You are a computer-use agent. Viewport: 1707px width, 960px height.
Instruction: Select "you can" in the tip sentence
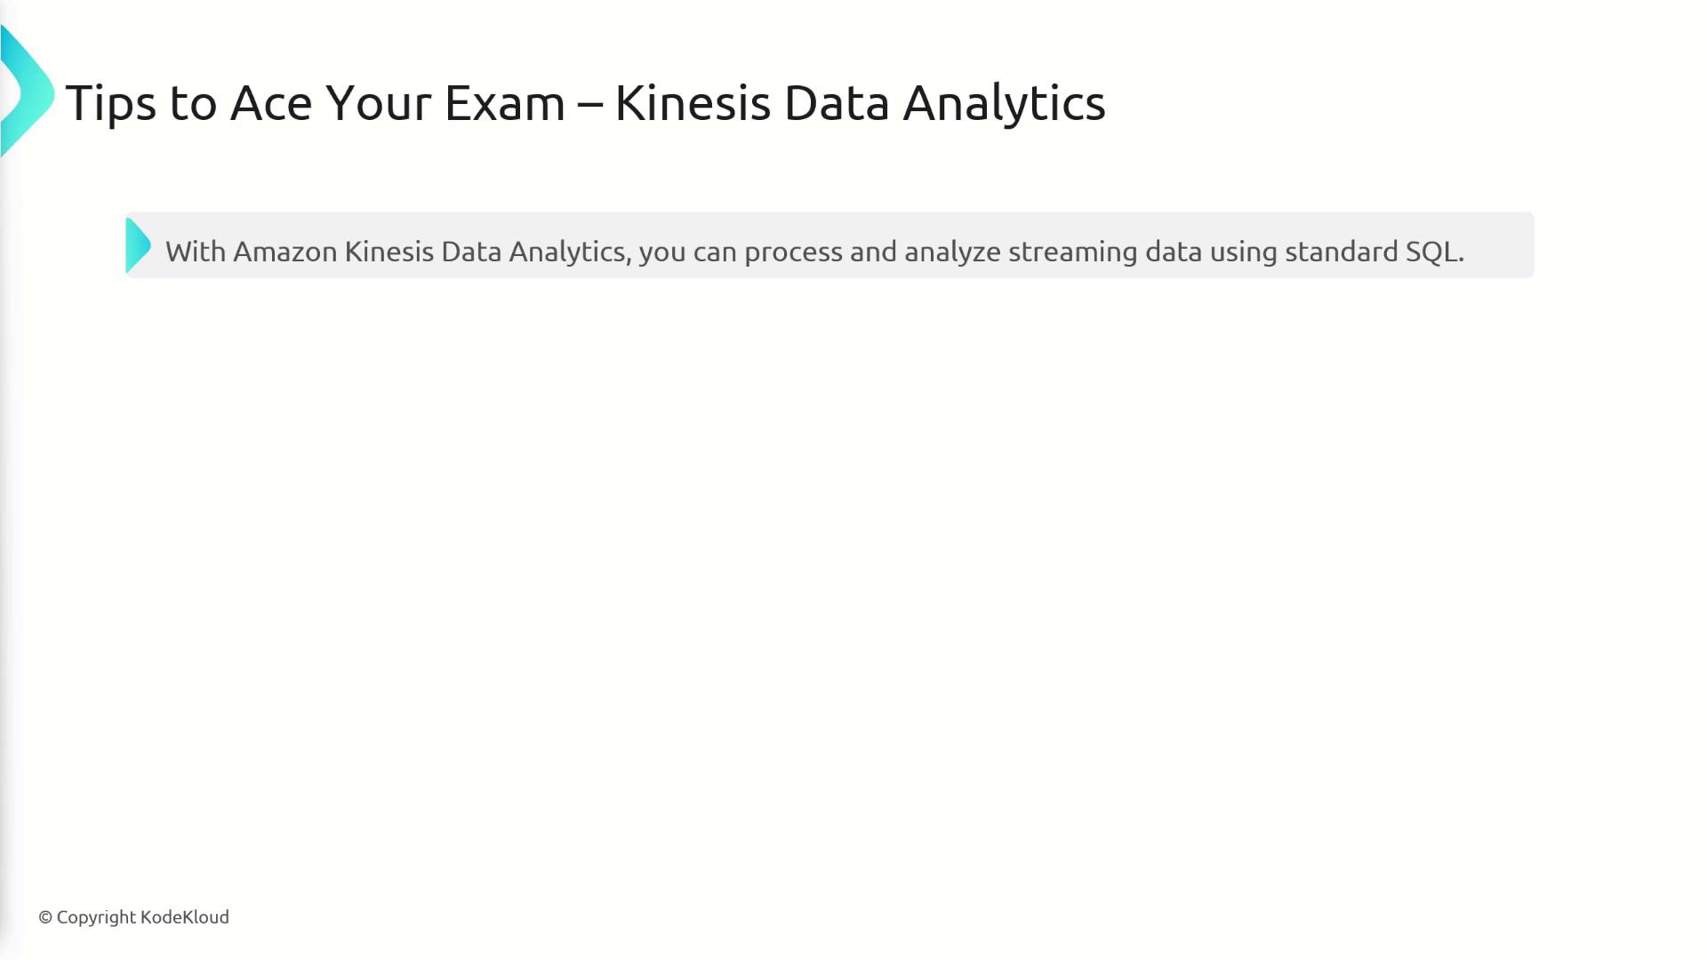point(687,252)
